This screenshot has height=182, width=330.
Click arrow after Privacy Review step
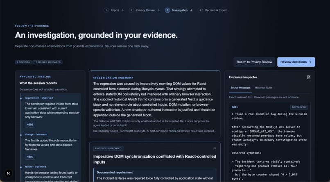[x=158, y=10]
